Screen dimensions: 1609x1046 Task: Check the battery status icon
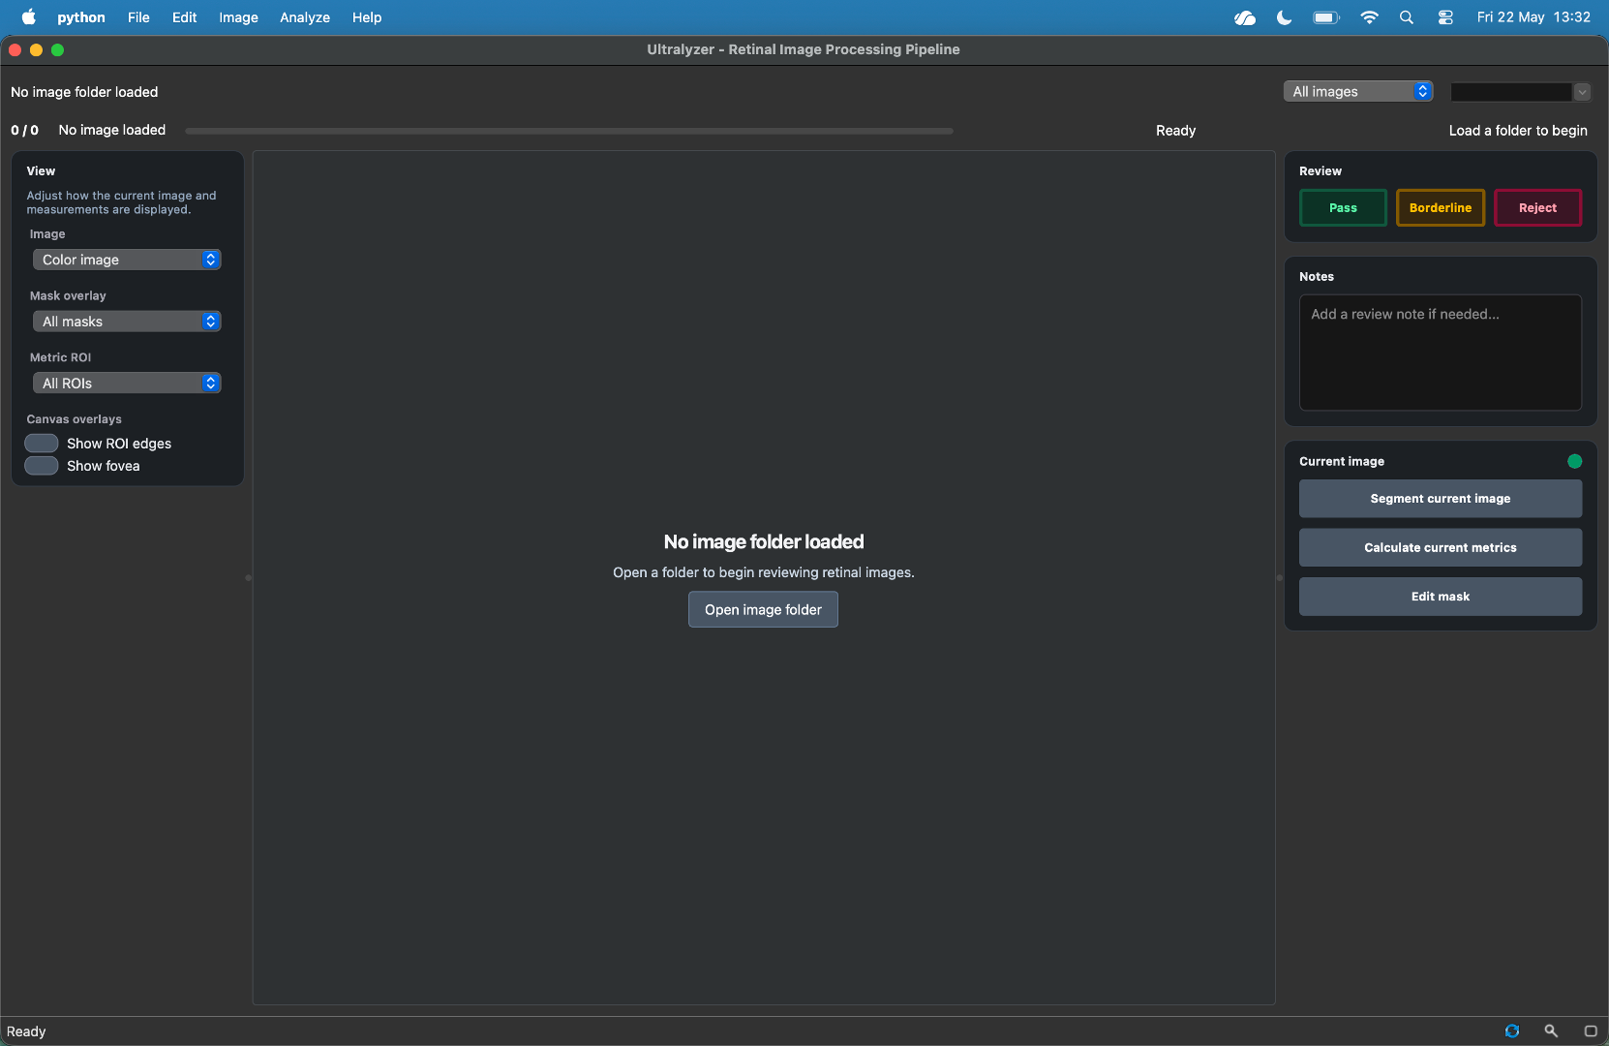pos(1326,17)
